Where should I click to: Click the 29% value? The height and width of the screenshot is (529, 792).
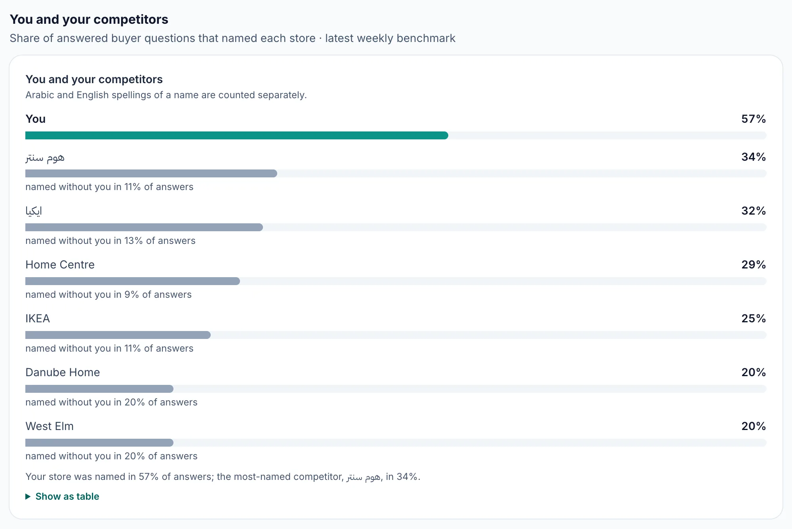tap(754, 264)
